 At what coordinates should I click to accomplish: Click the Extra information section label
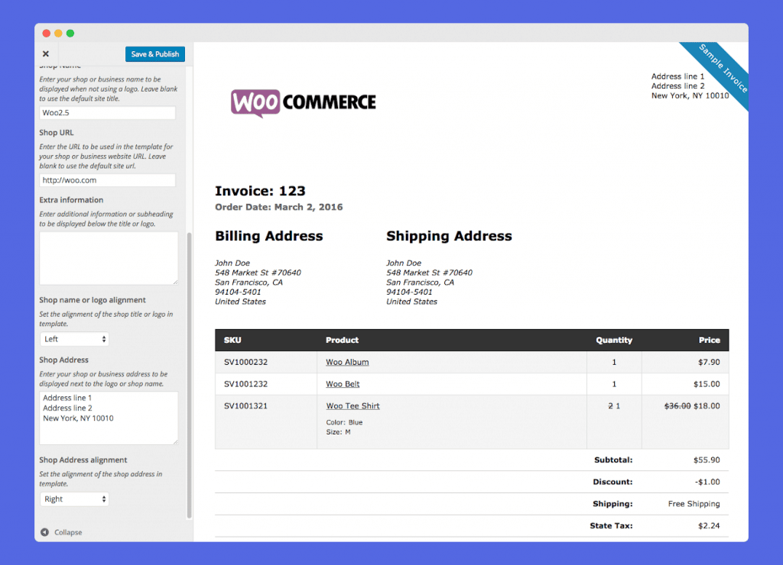(71, 200)
